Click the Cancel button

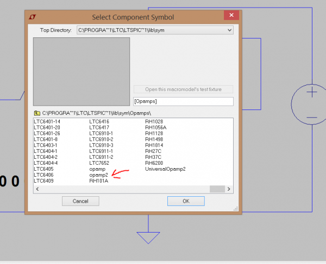click(x=80, y=201)
